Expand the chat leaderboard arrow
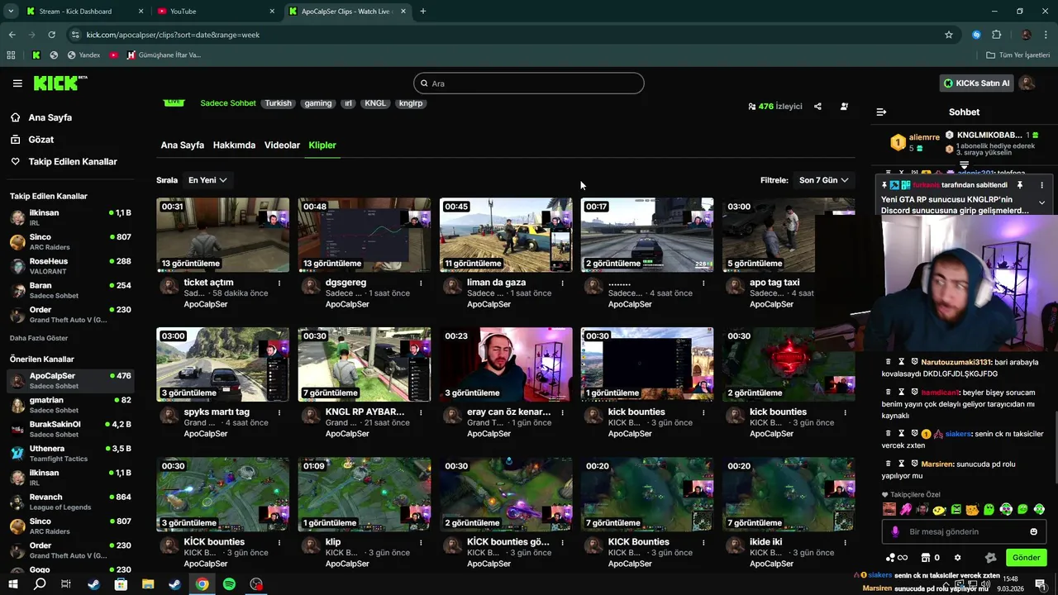This screenshot has width=1058, height=595. (964, 165)
